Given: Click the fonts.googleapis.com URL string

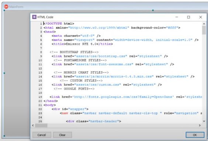Looking at the screenshot, I should click(123, 97).
